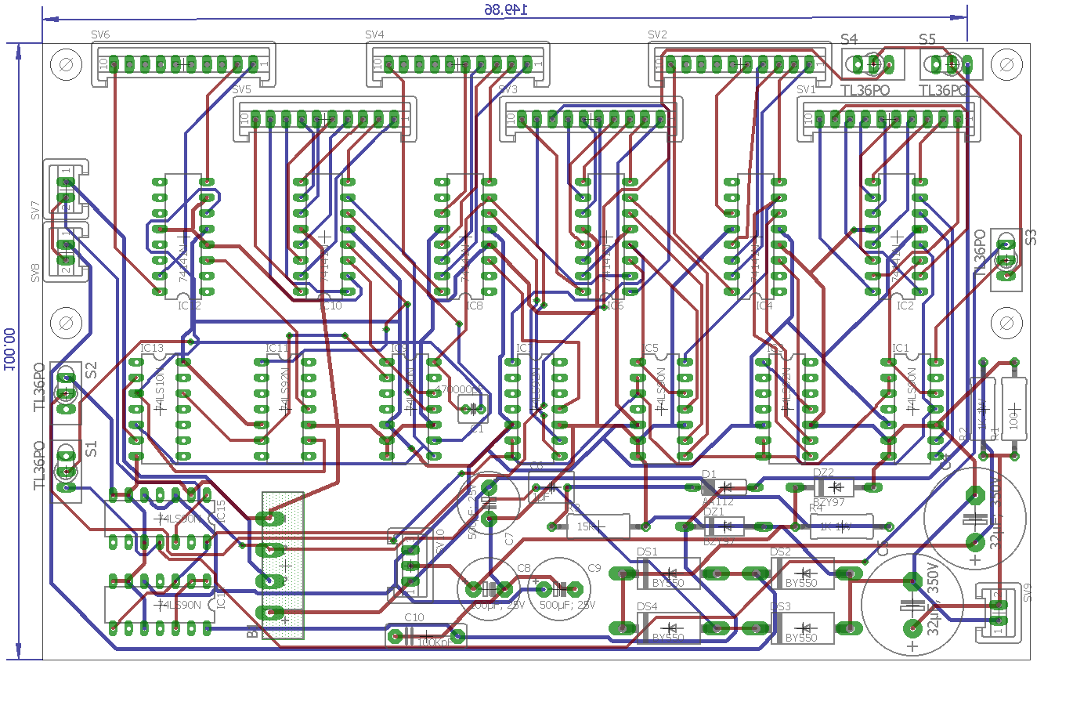Select the S4 TL36PO switch footprint
Screen dimensions: 1073x727
pos(872,63)
